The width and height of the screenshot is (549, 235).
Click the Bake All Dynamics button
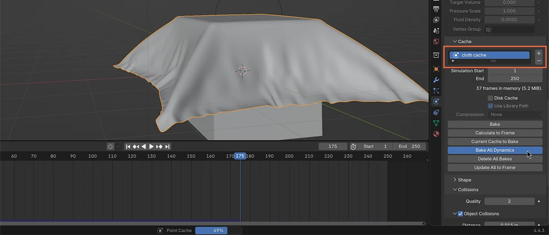coord(495,150)
